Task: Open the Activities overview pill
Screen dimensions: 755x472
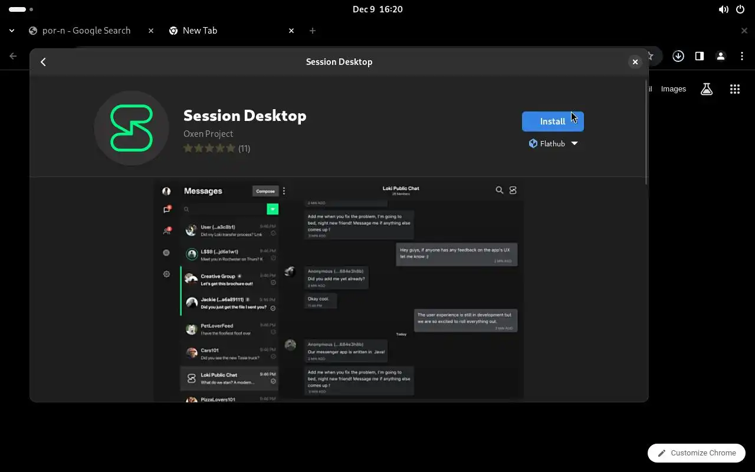Action: (21, 9)
